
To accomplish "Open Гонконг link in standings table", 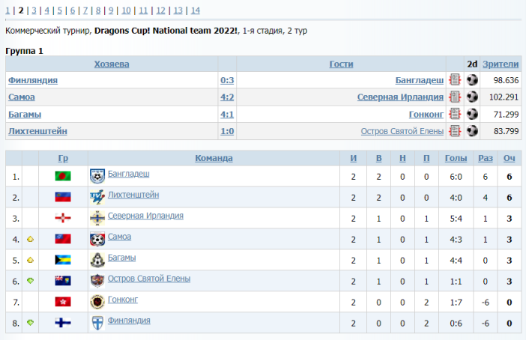I will click(x=124, y=300).
